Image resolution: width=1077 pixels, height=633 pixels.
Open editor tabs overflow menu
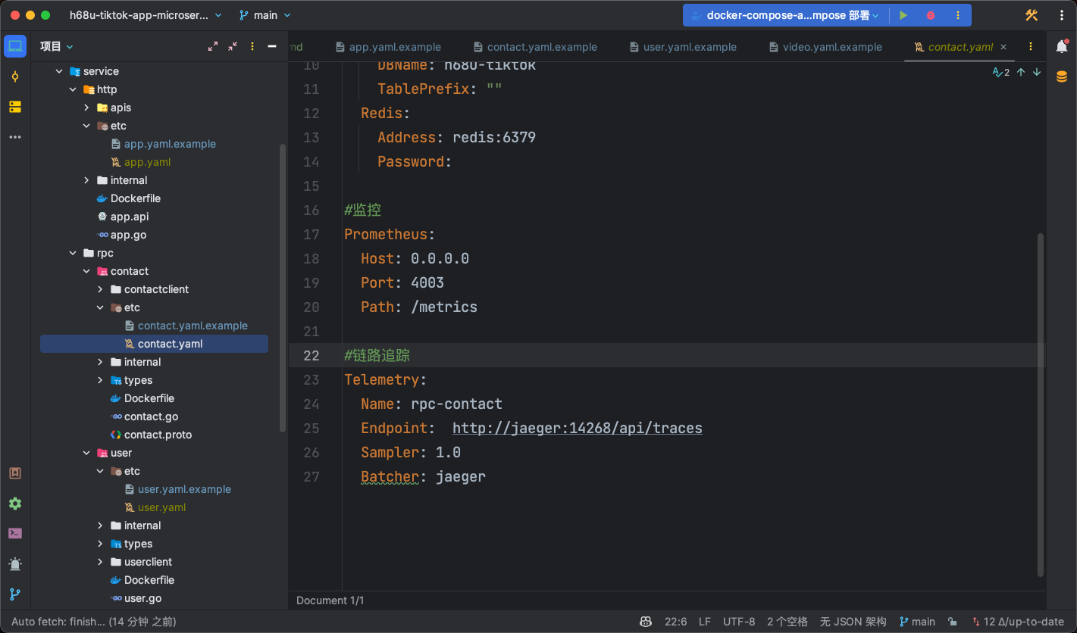1031,46
